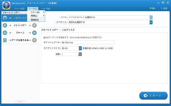This screenshot has width=171, height=106.
Task: Click the target disc icon beside データを書き込む
Action: coord(34,40)
